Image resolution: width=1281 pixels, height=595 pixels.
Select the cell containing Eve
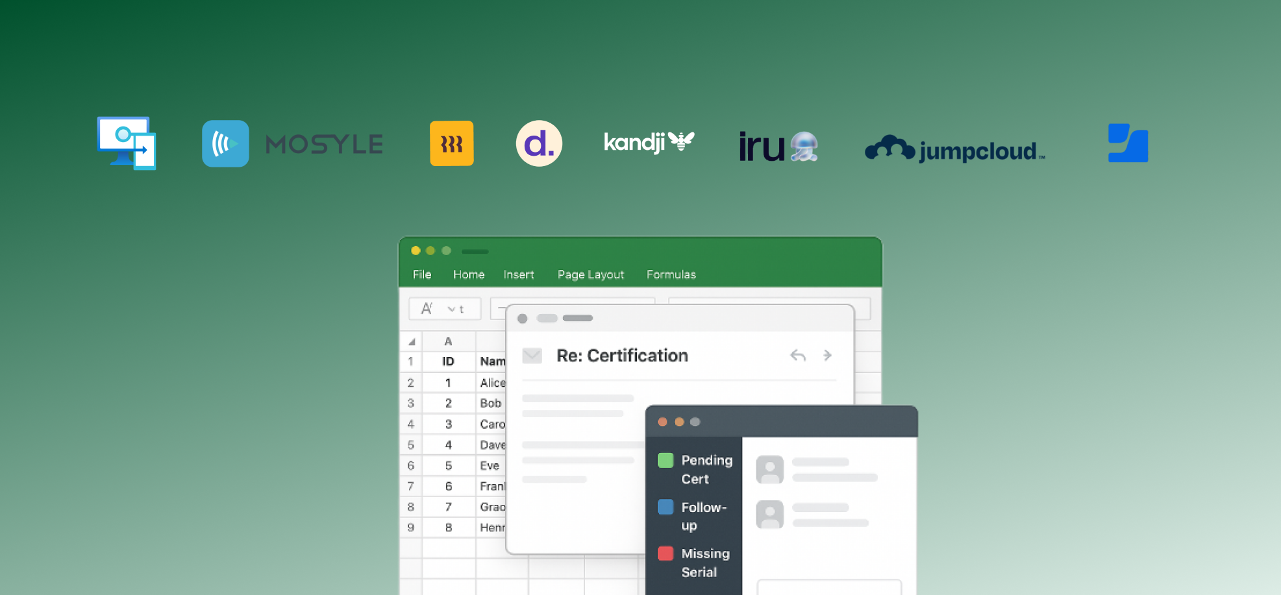(490, 465)
